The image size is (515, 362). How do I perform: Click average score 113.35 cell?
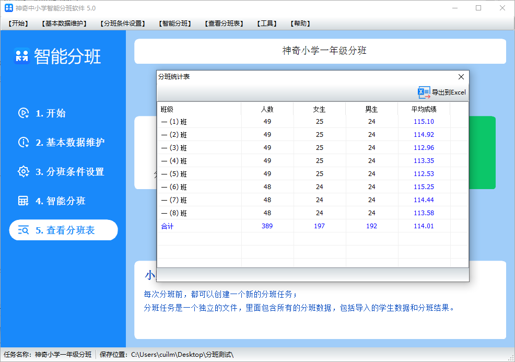pyautogui.click(x=424, y=161)
